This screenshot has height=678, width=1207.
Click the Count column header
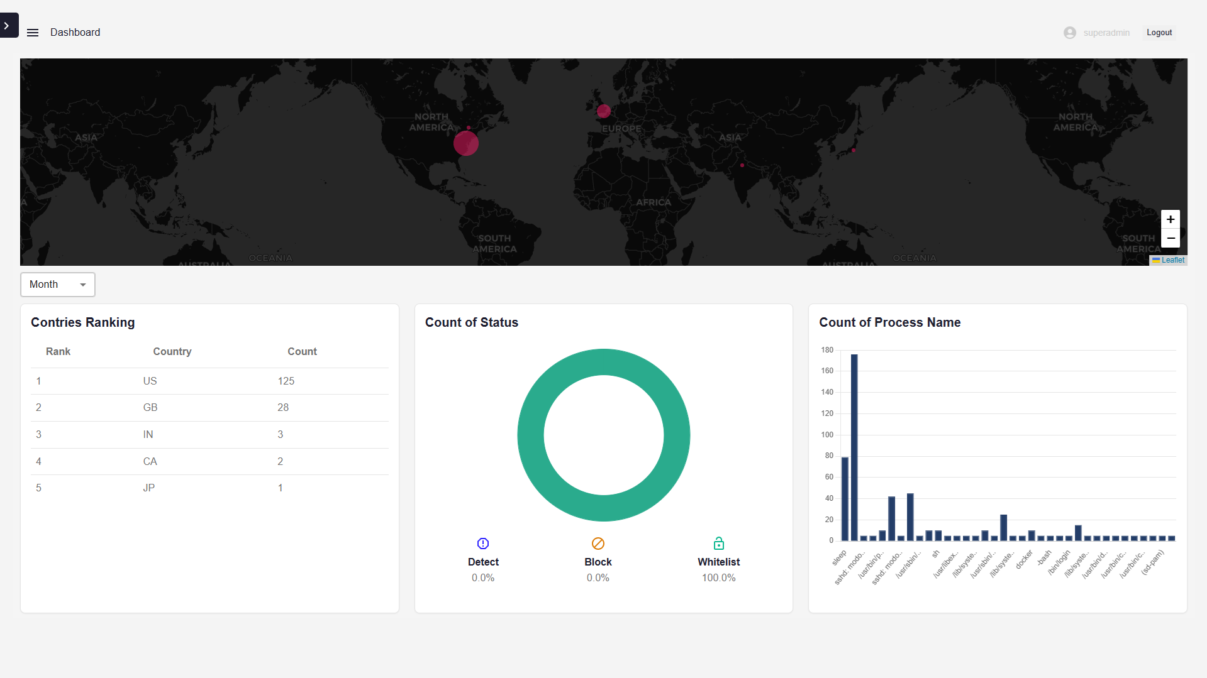302,352
